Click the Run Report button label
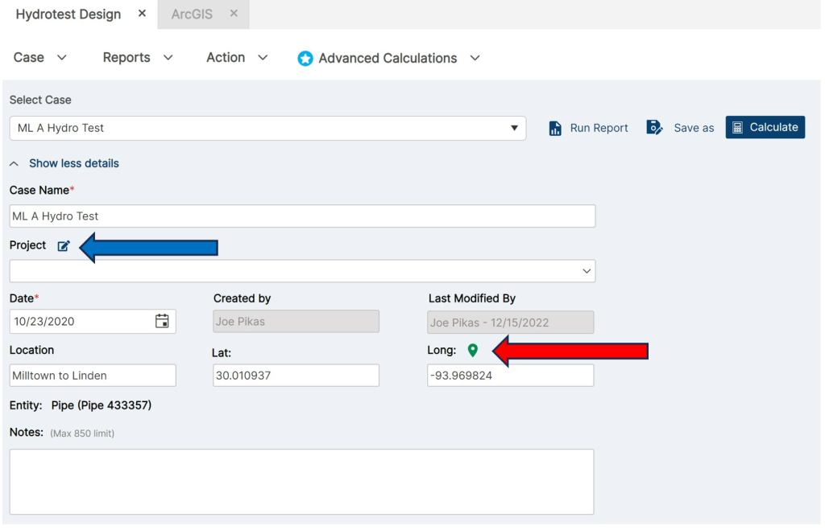Image resolution: width=825 pixels, height=530 pixels. tap(599, 128)
